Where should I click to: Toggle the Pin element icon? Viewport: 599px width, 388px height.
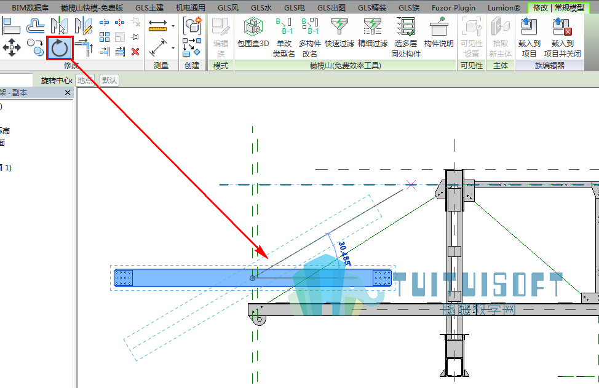135,37
